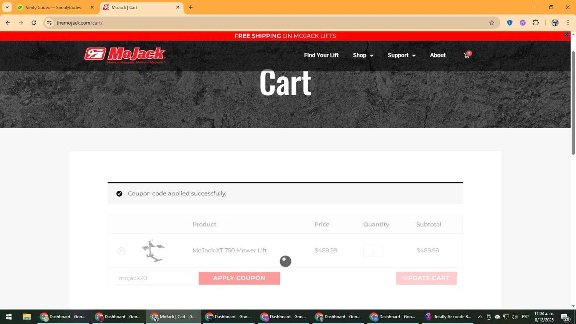
Task: Expand the Shop menu
Action: tap(363, 55)
